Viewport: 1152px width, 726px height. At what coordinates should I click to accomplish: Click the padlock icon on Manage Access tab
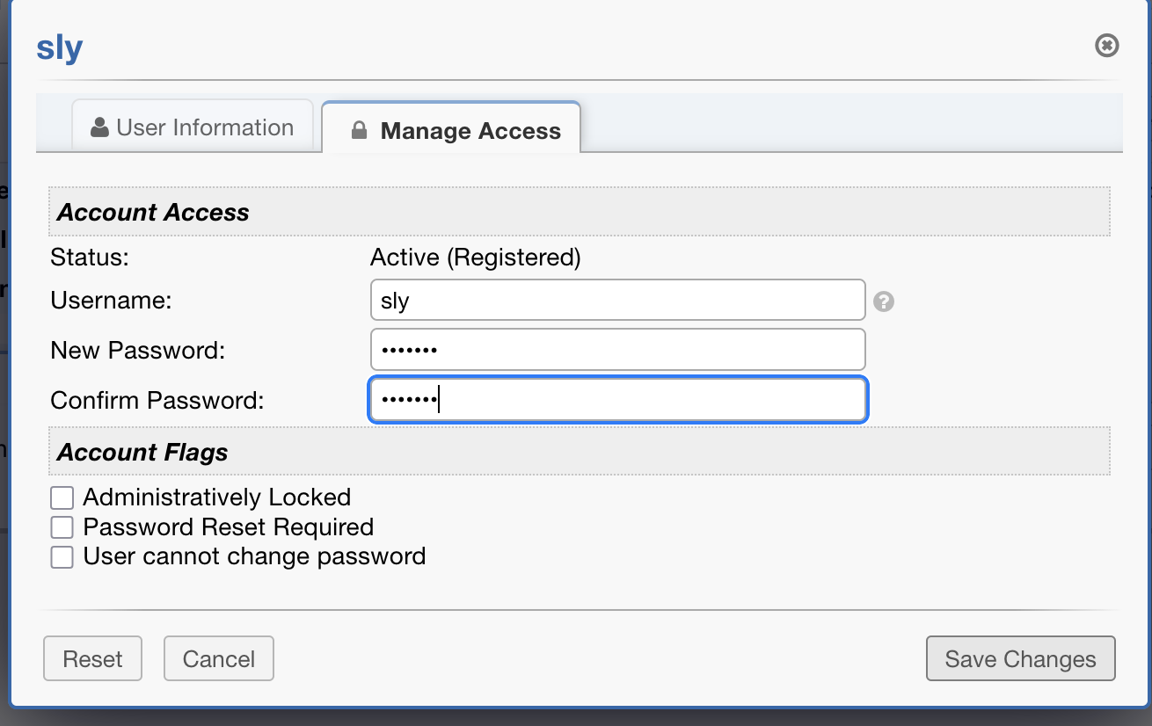(359, 131)
